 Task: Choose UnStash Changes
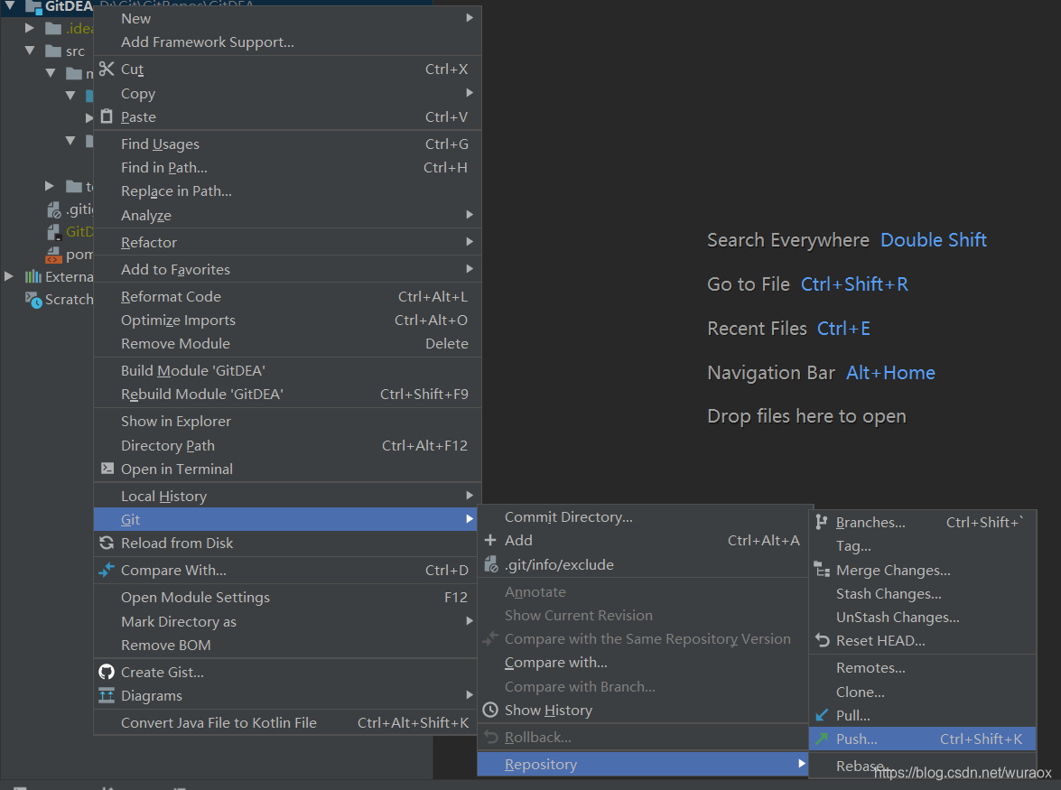(923, 617)
